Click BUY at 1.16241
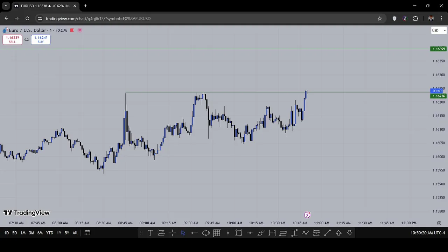 (41, 40)
